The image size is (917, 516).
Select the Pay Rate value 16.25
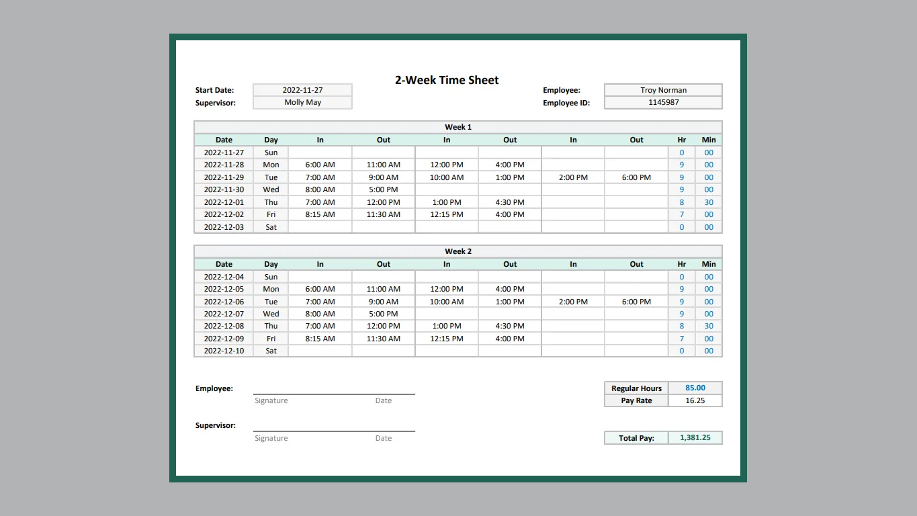pyautogui.click(x=695, y=400)
